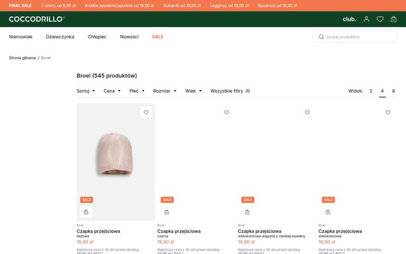Open Czapka przejściowa czarna title
Screen dimensions: 406x254
(179, 231)
